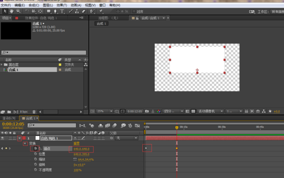This screenshot has height=178, width=284.
Task: Open the 效果(T) menu
Action: click(62, 5)
